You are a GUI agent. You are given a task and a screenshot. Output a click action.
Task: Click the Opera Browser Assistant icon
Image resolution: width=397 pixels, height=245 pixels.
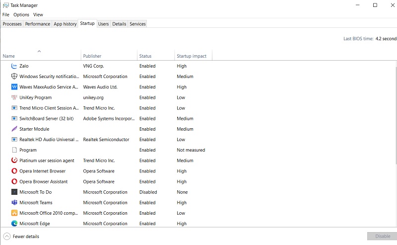(14, 181)
